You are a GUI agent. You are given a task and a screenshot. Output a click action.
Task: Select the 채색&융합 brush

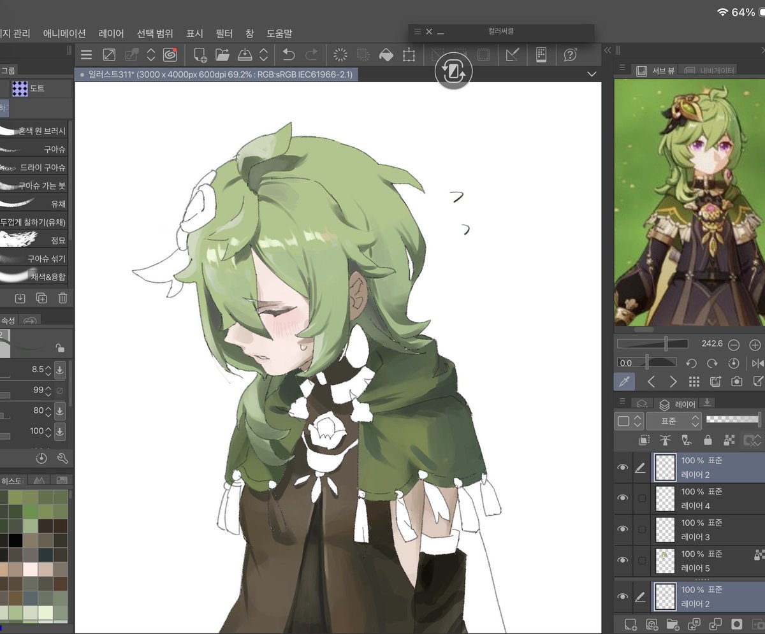click(33, 277)
